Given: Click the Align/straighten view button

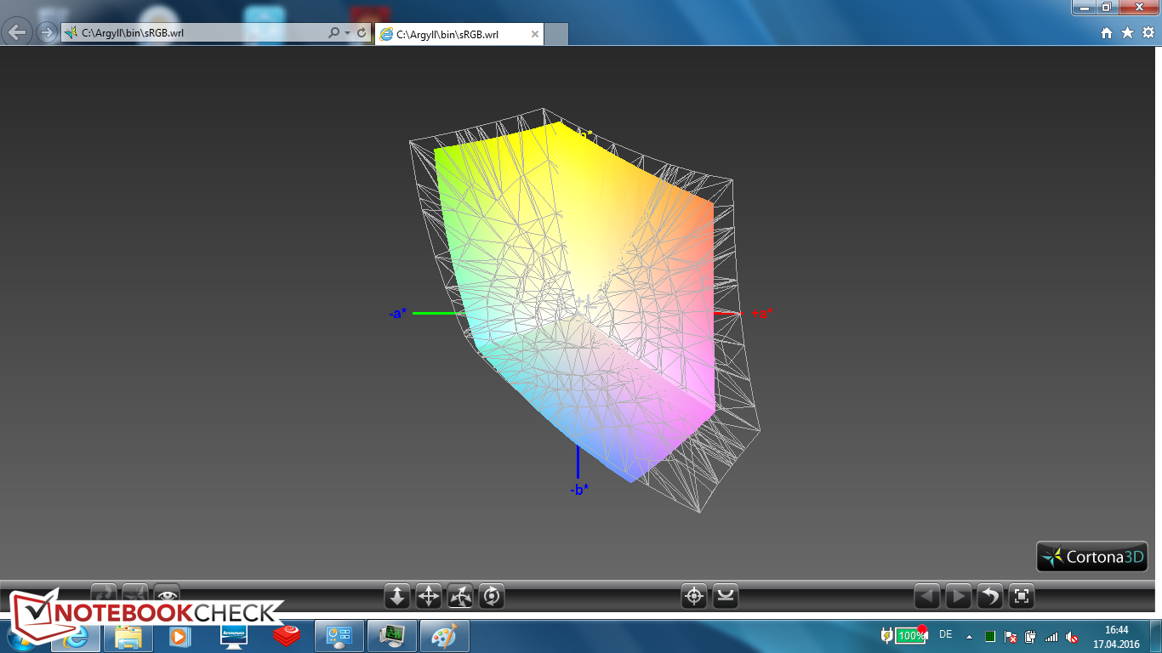Looking at the screenshot, I should click(726, 597).
